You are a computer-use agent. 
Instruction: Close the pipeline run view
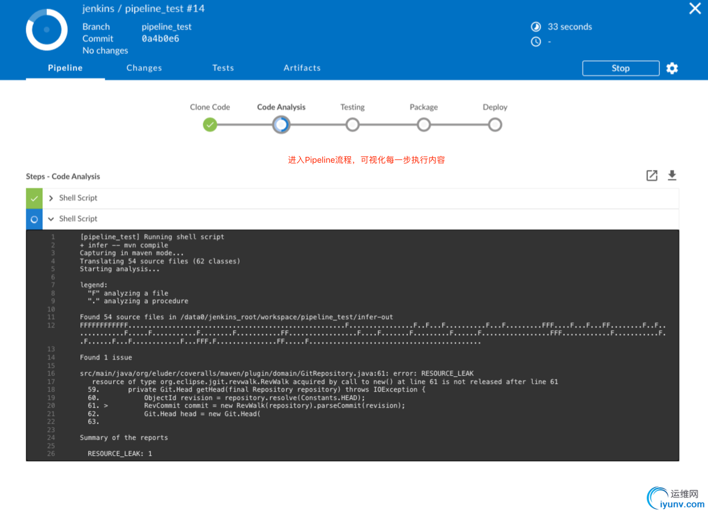click(695, 8)
